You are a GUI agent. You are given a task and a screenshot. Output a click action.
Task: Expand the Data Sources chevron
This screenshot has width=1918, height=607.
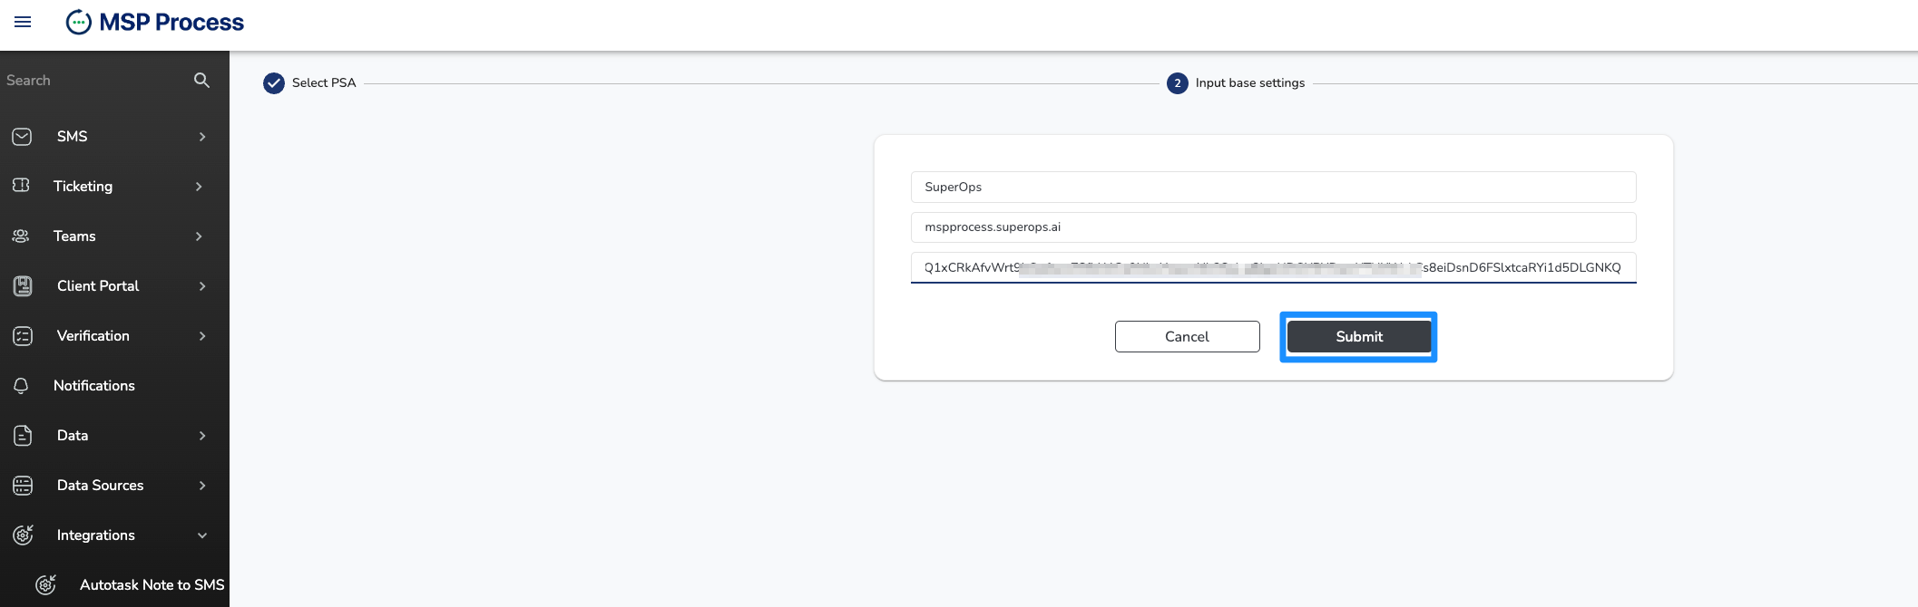[x=202, y=486]
